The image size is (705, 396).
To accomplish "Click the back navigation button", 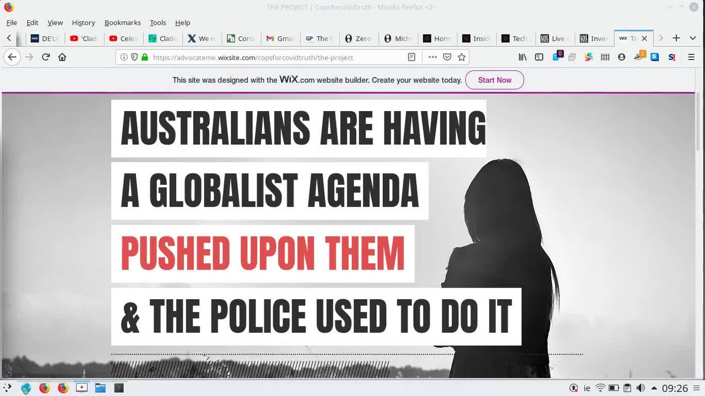I will point(12,57).
